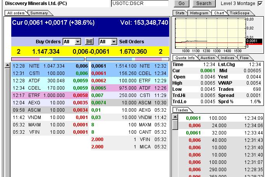Screen dimensions: 265x177
Task: Select VFIN sell order at 2.000
Action: click(130, 139)
